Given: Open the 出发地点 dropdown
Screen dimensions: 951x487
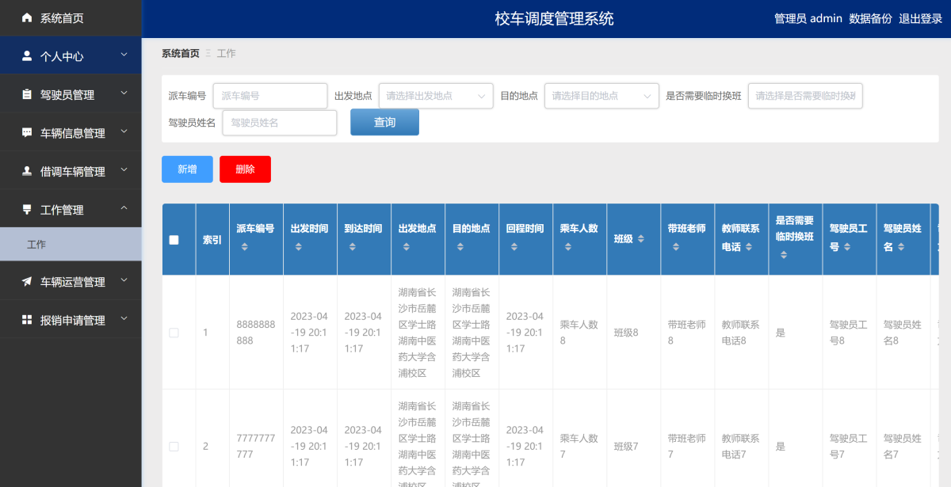Looking at the screenshot, I should 435,96.
